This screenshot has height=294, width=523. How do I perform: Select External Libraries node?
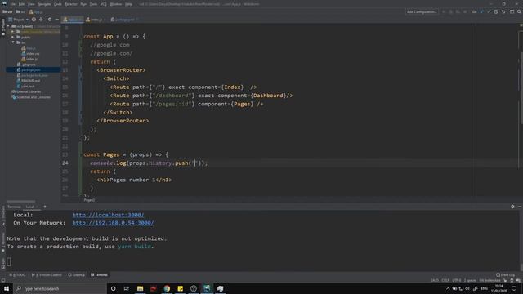click(26, 91)
